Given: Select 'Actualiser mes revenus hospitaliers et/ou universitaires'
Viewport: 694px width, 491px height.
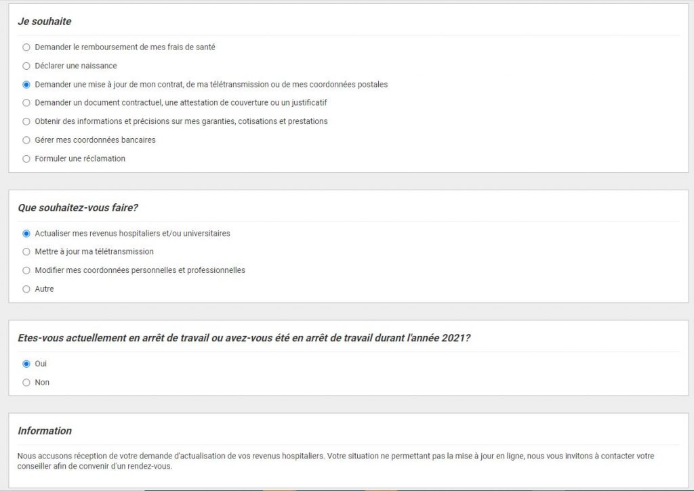Looking at the screenshot, I should 26,234.
